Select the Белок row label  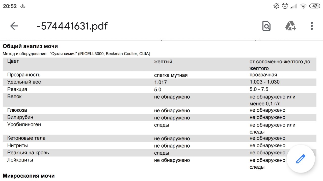14,97
